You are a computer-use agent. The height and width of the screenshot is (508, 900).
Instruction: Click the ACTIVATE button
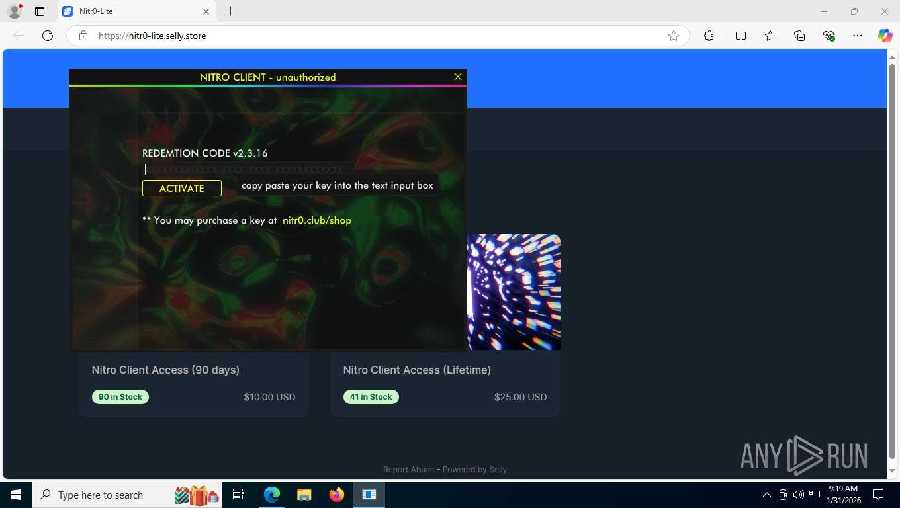pyautogui.click(x=182, y=189)
